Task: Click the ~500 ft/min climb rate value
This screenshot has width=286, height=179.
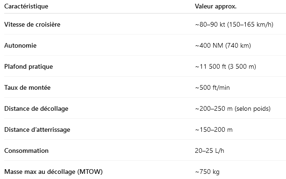Action: (212, 87)
